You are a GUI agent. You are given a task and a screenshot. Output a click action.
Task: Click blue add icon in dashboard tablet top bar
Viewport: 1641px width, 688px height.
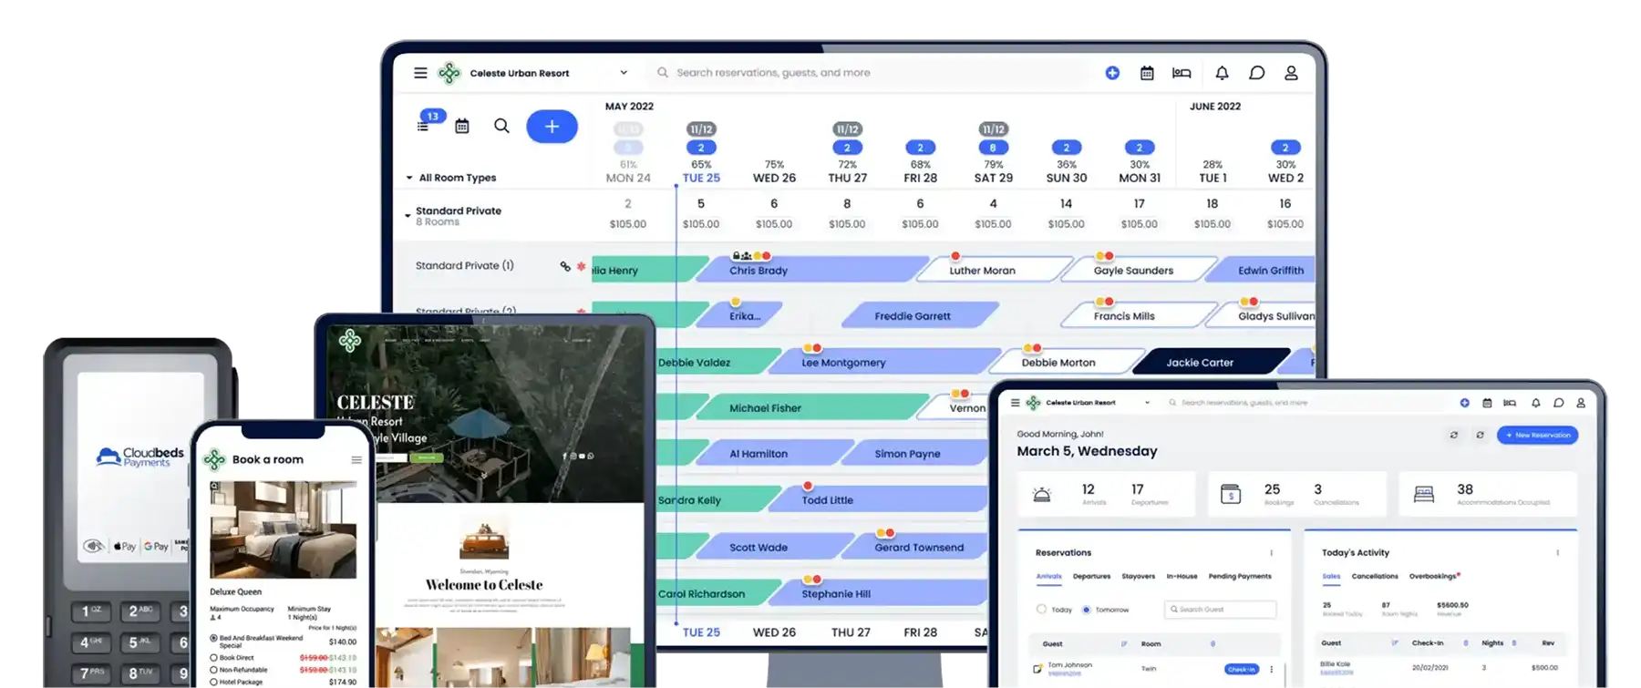1464,403
